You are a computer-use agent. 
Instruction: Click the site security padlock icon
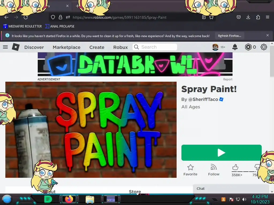point(60,17)
